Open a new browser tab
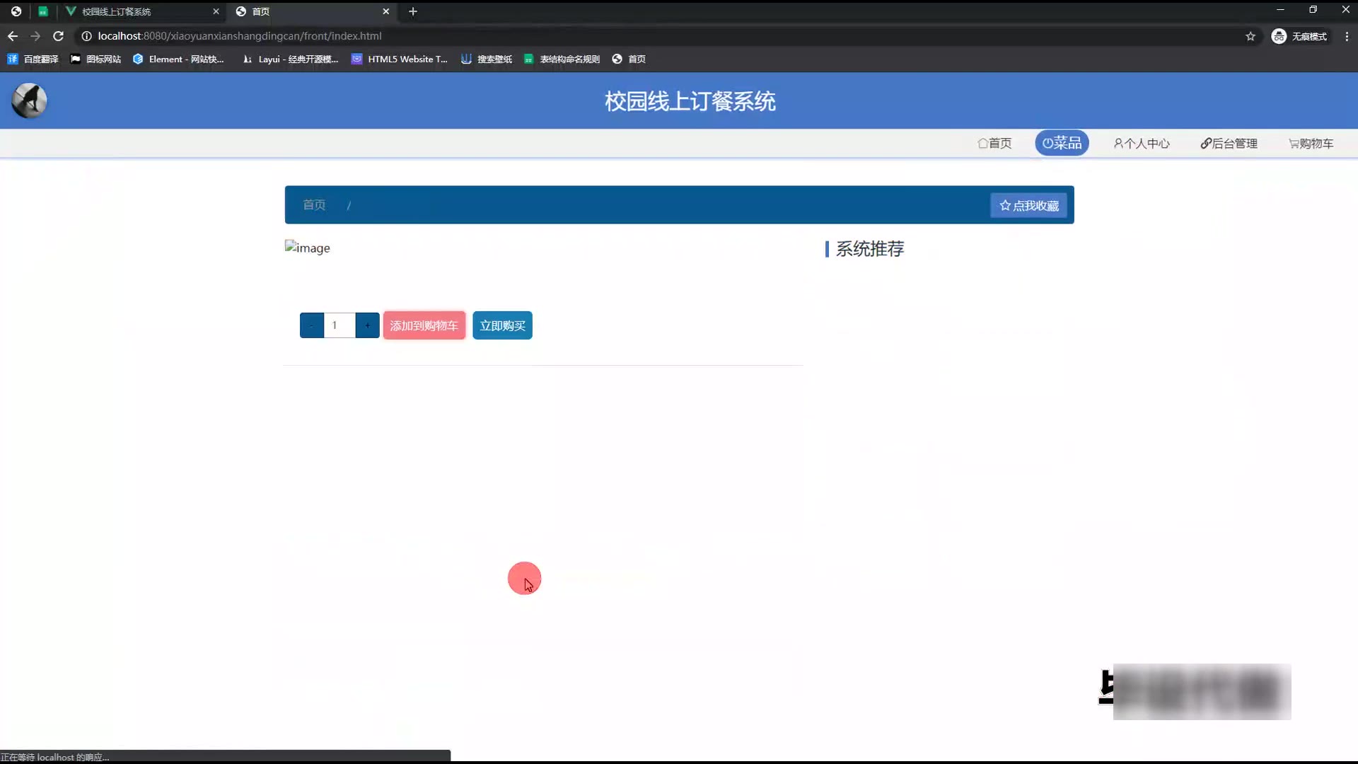 click(x=413, y=11)
